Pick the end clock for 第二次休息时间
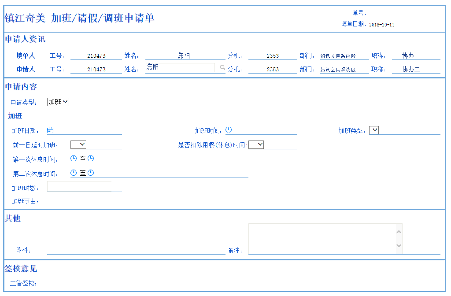The height and width of the screenshot is (296, 451). click(91, 173)
